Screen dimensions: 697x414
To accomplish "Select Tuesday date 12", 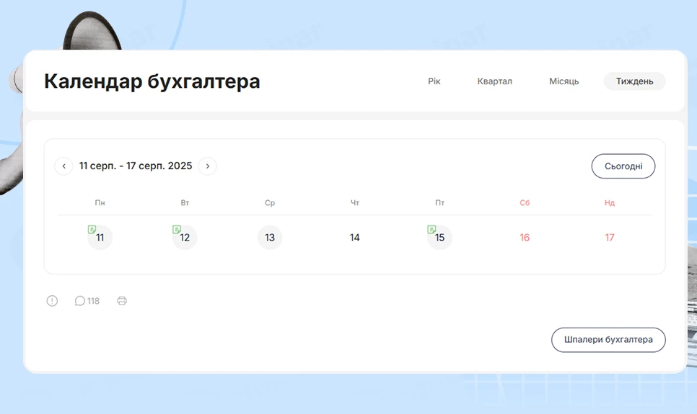I will [185, 238].
